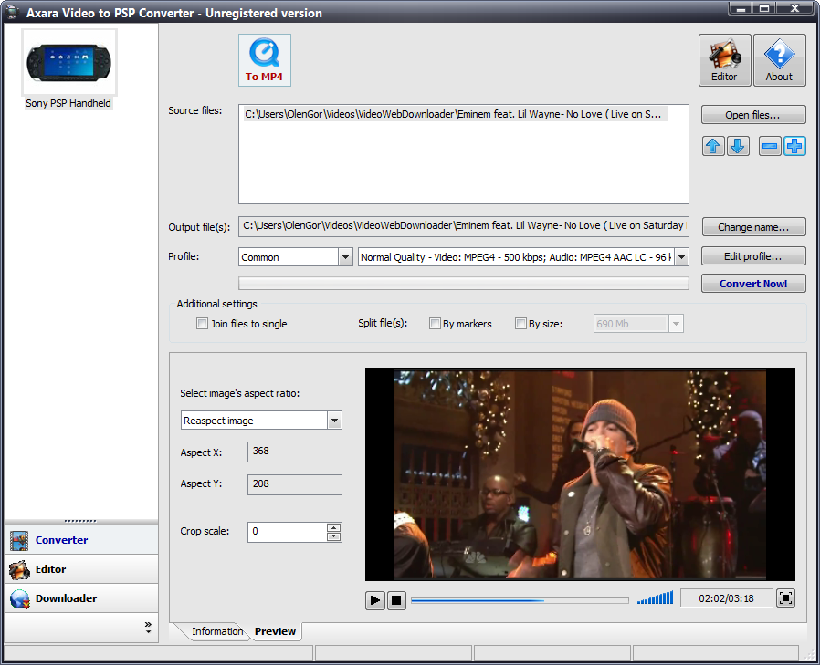Click the Convert Now! button

click(753, 284)
